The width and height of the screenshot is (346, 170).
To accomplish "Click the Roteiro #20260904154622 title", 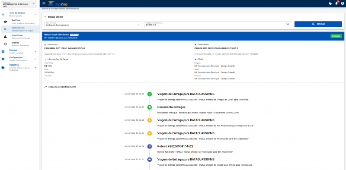I will point(176,146).
